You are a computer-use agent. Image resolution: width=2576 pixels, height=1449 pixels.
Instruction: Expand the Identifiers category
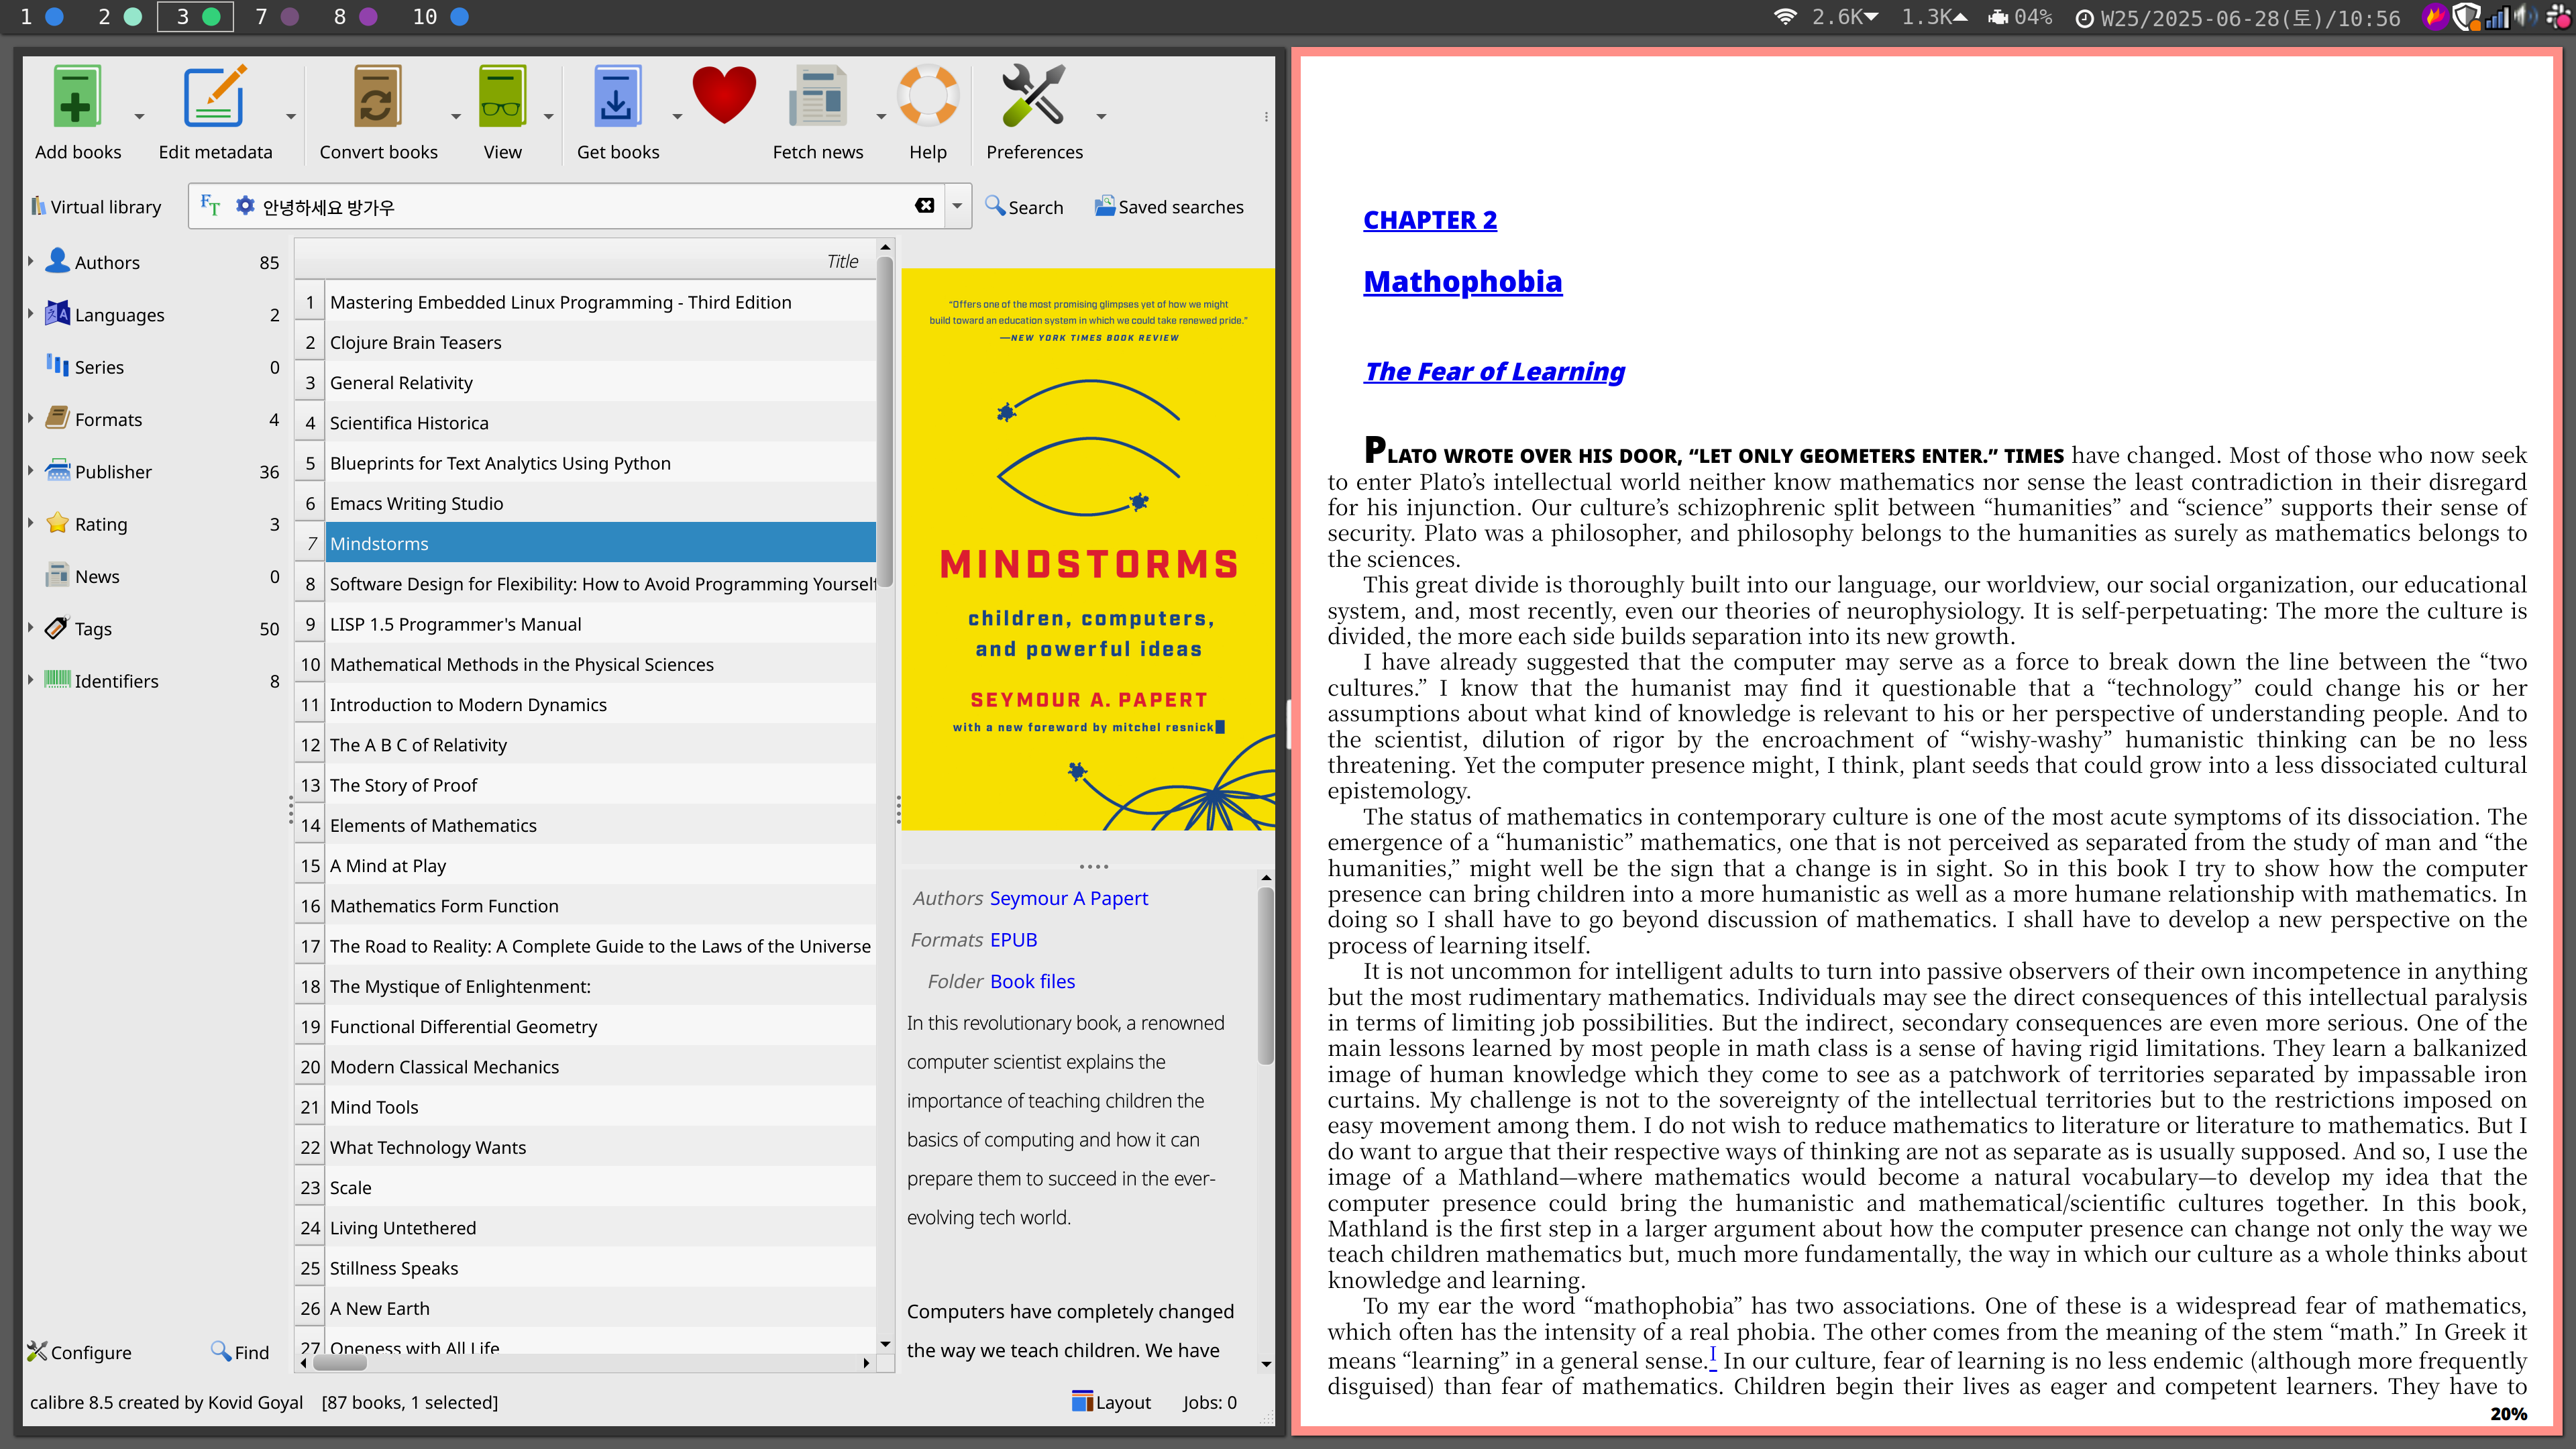(31, 680)
